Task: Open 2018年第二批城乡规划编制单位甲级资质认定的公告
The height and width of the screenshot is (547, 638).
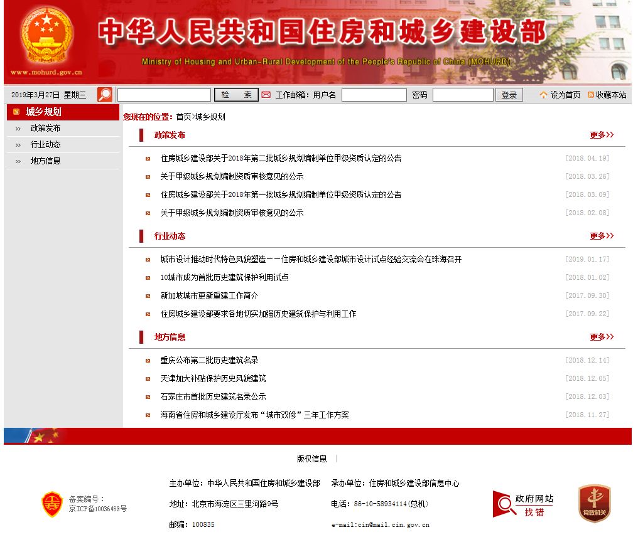Action: click(x=281, y=158)
